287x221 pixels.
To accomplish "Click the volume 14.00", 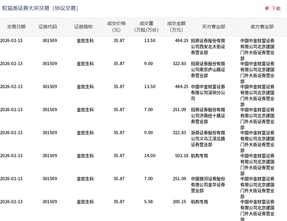I will tap(150, 156).
